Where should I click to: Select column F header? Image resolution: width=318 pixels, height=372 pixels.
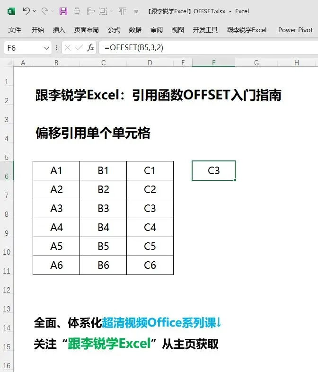tap(214, 63)
